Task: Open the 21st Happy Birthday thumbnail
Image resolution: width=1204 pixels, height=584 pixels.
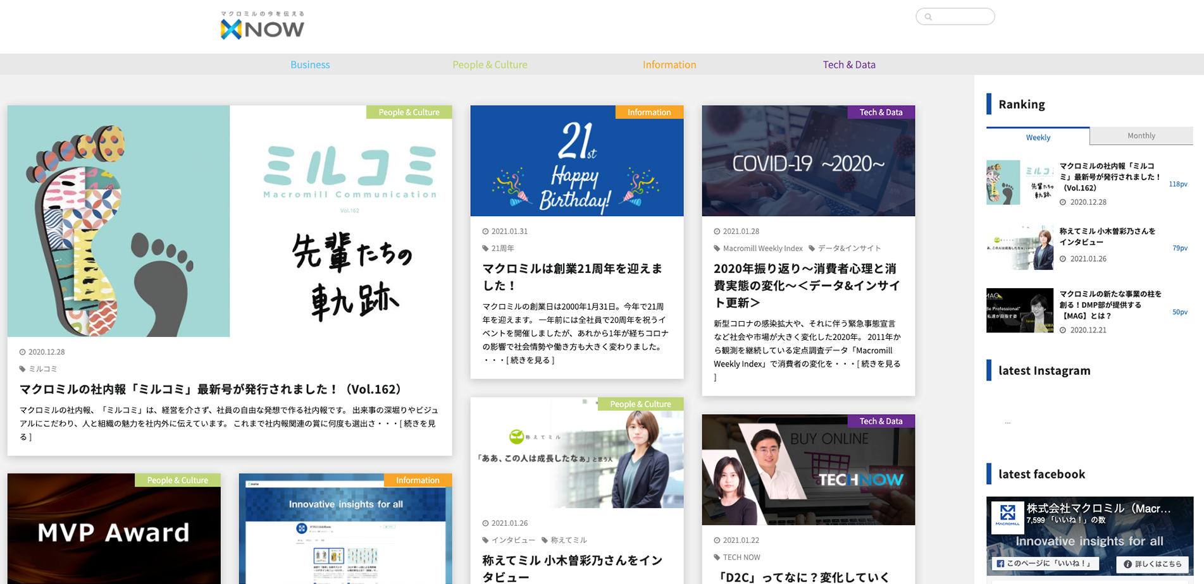Action: [x=577, y=161]
